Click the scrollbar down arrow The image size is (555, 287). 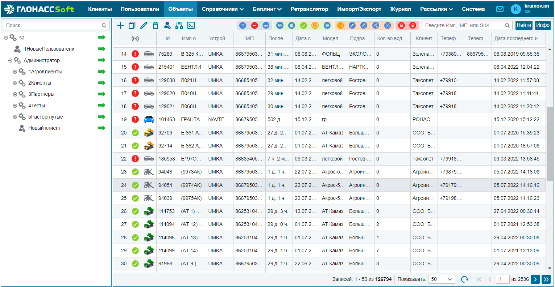550,268
